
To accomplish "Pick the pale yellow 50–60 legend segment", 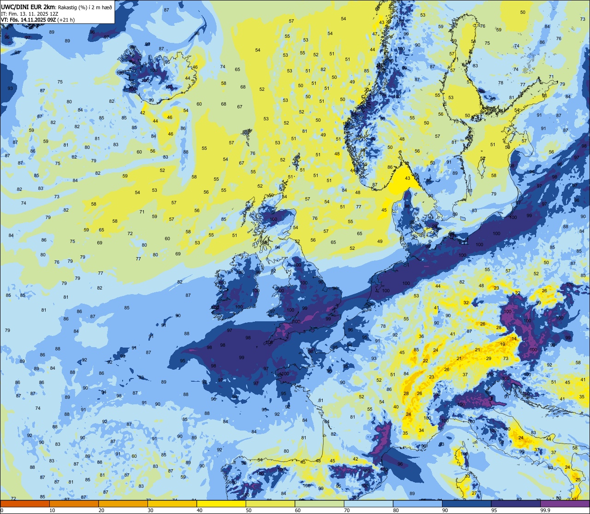I will coord(270,503).
